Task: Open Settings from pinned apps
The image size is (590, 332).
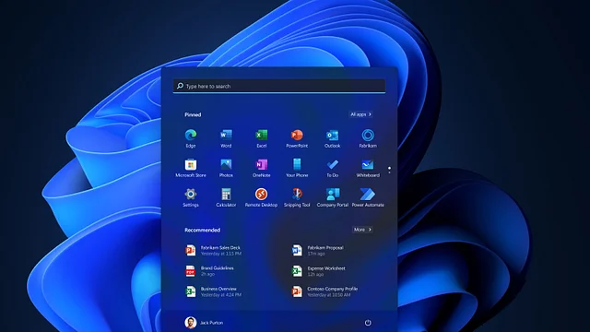Action: click(191, 197)
